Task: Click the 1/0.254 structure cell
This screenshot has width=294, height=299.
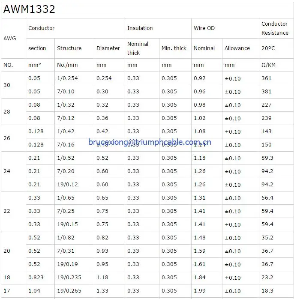Action: [x=67, y=78]
